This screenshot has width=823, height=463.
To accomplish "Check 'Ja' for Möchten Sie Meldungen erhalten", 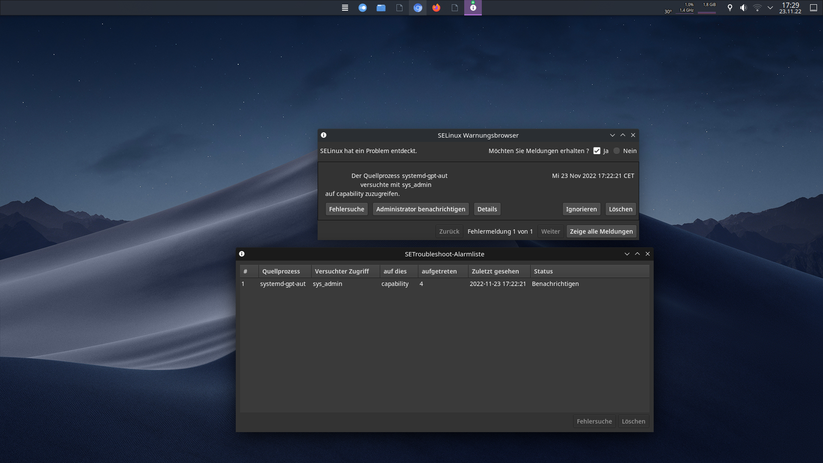I will (x=597, y=150).
